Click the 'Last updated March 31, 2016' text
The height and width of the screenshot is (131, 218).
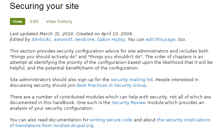coord(41,34)
